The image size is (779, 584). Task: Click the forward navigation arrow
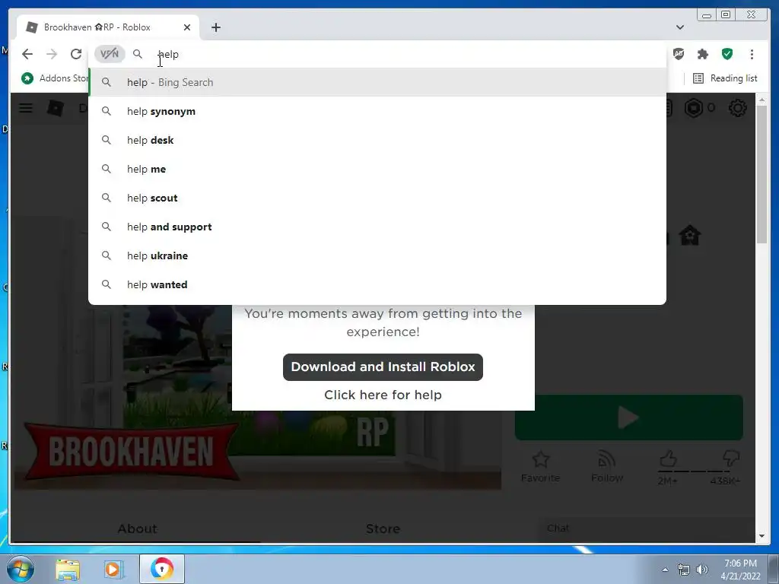(x=52, y=54)
